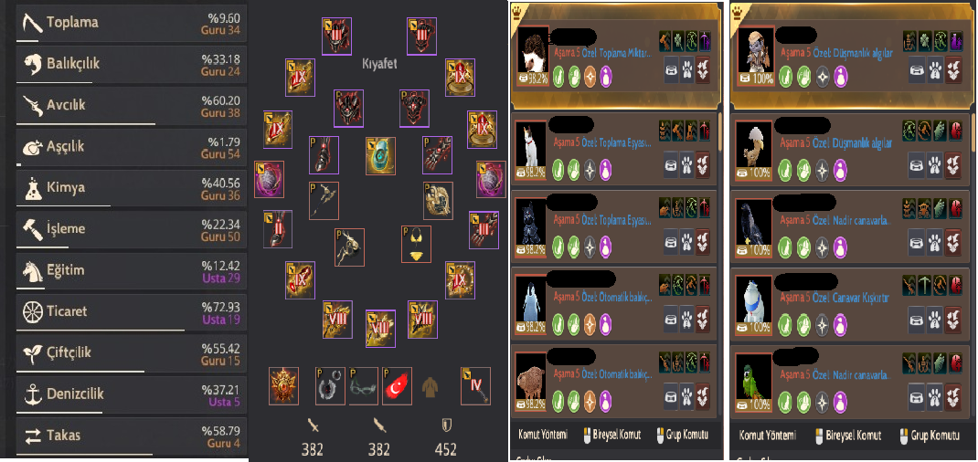Select Bireysel Komut in the left pet panel
The height and width of the screenshot is (462, 978).
[608, 436]
